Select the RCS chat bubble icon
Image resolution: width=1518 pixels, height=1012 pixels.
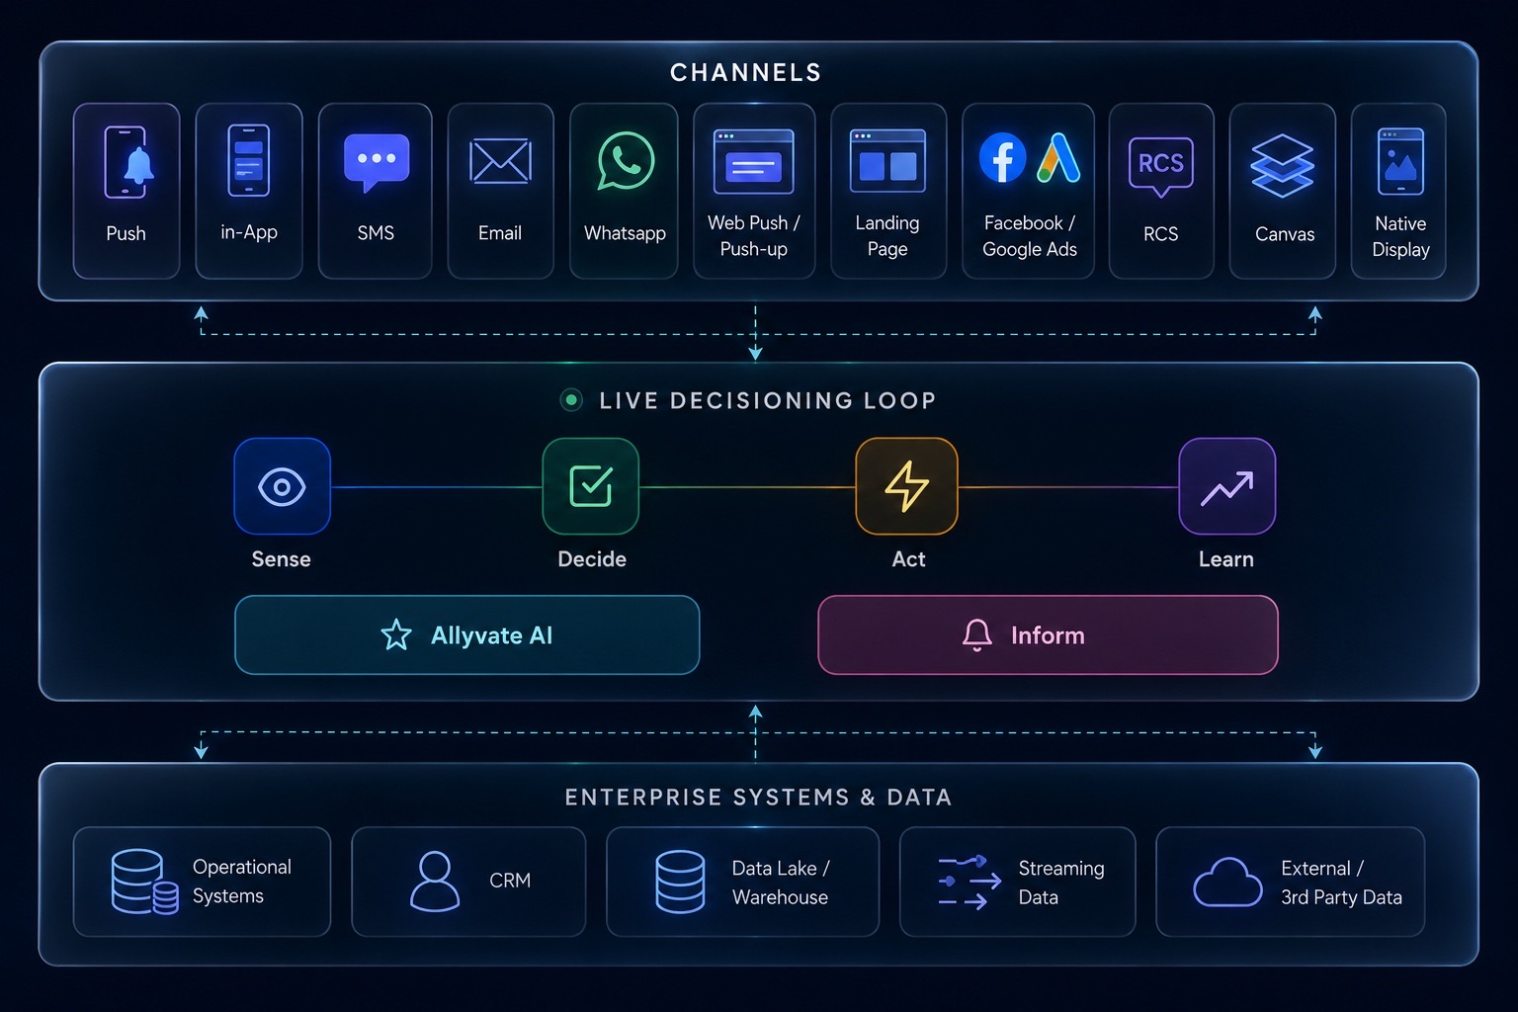tap(1161, 166)
